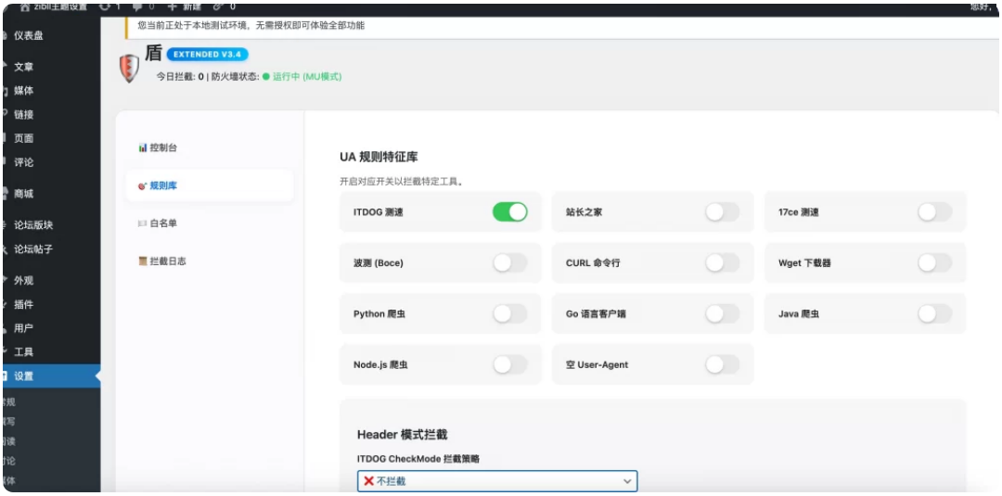Click the EXTENDED V3.4 version badge

point(207,55)
